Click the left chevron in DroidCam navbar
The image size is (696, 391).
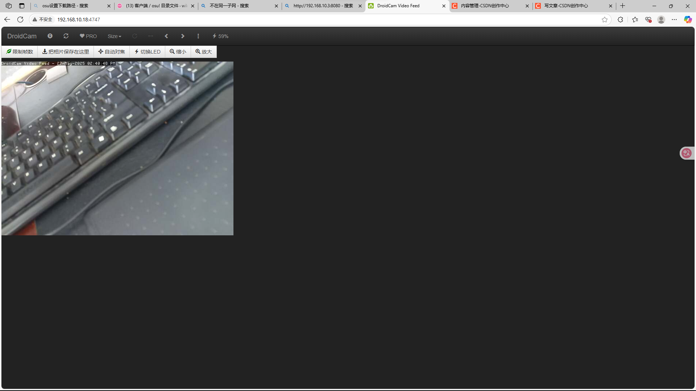166,36
